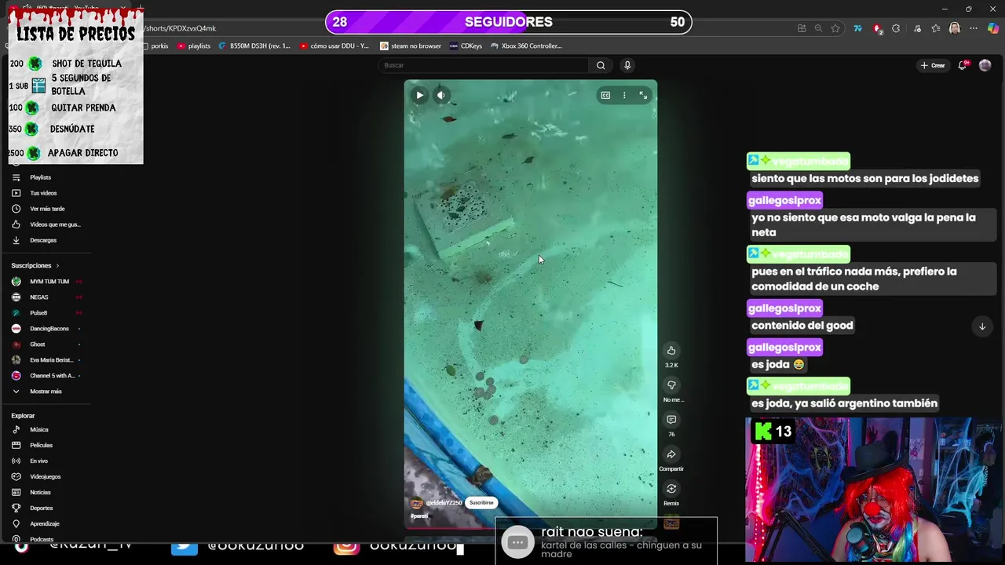Open Películas in Explorar
Screen dimensions: 1005x565
[x=39, y=446]
